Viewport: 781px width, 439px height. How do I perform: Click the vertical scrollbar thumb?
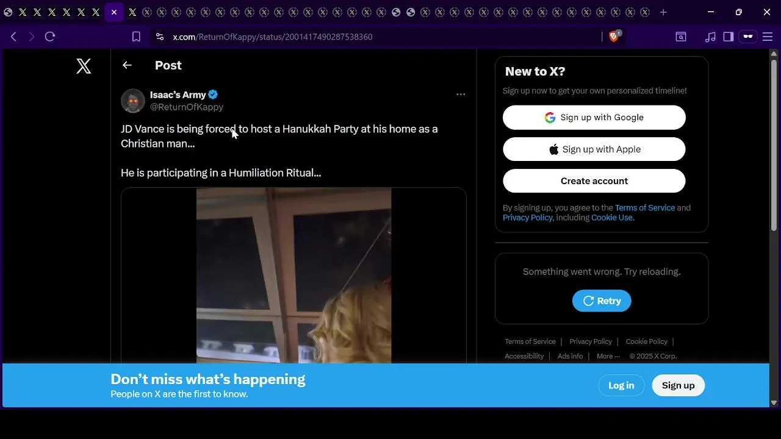point(774,145)
